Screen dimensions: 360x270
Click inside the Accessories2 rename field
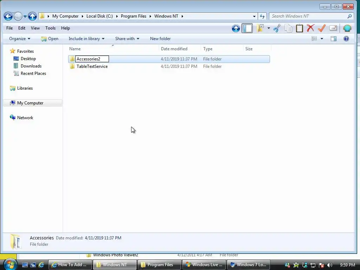[92, 59]
